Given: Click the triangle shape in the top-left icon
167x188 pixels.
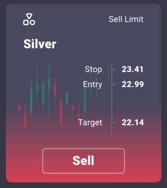Looking at the screenshot, I should 29,16.
